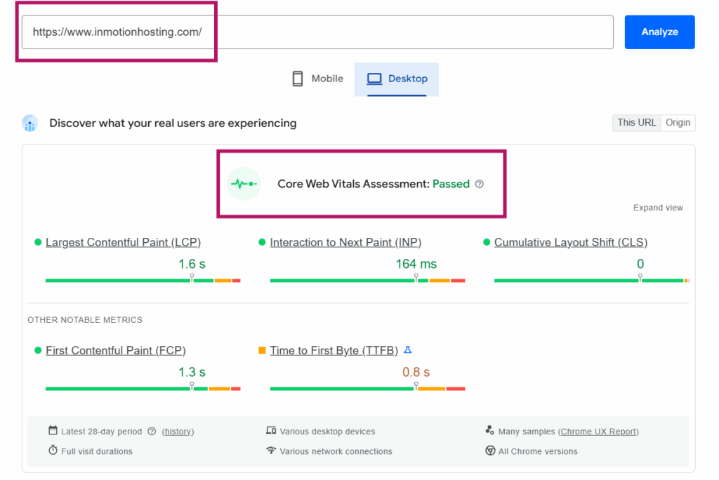Switch to the Mobile tab

point(317,79)
